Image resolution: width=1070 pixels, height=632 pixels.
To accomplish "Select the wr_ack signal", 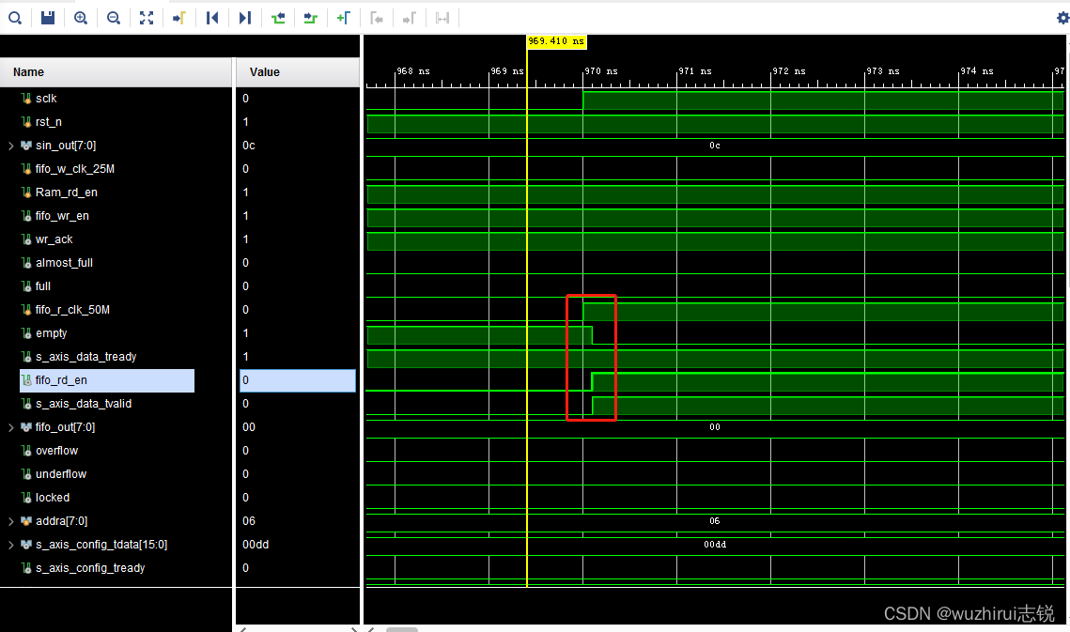I will click(54, 239).
